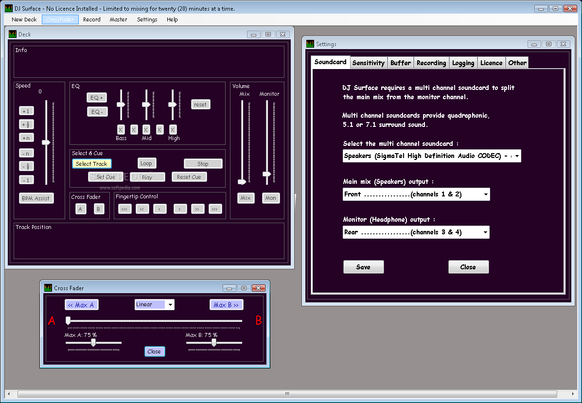Assign deck to Cross Fader A
The height and width of the screenshot is (403, 582).
80,209
